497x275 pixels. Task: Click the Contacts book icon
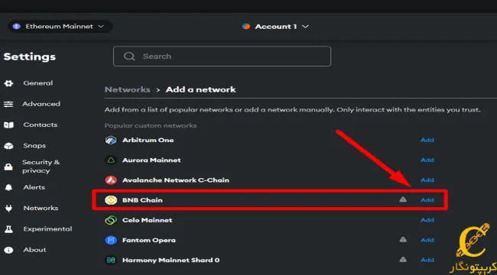(x=8, y=125)
